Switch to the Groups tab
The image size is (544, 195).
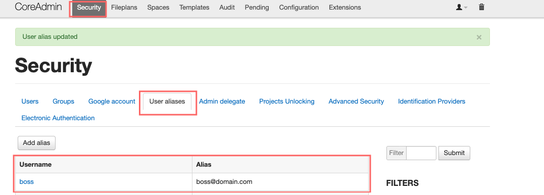(64, 102)
